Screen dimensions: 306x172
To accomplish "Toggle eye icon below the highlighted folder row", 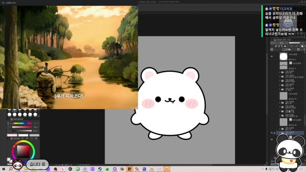I will 272,139.
